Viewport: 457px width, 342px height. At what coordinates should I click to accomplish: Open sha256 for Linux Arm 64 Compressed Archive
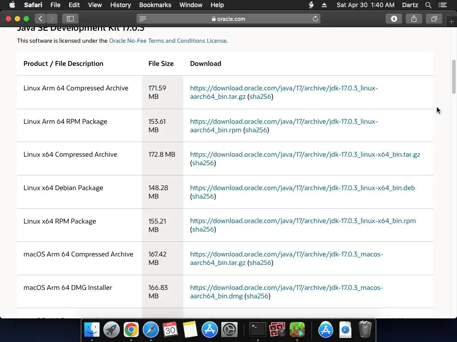(260, 97)
